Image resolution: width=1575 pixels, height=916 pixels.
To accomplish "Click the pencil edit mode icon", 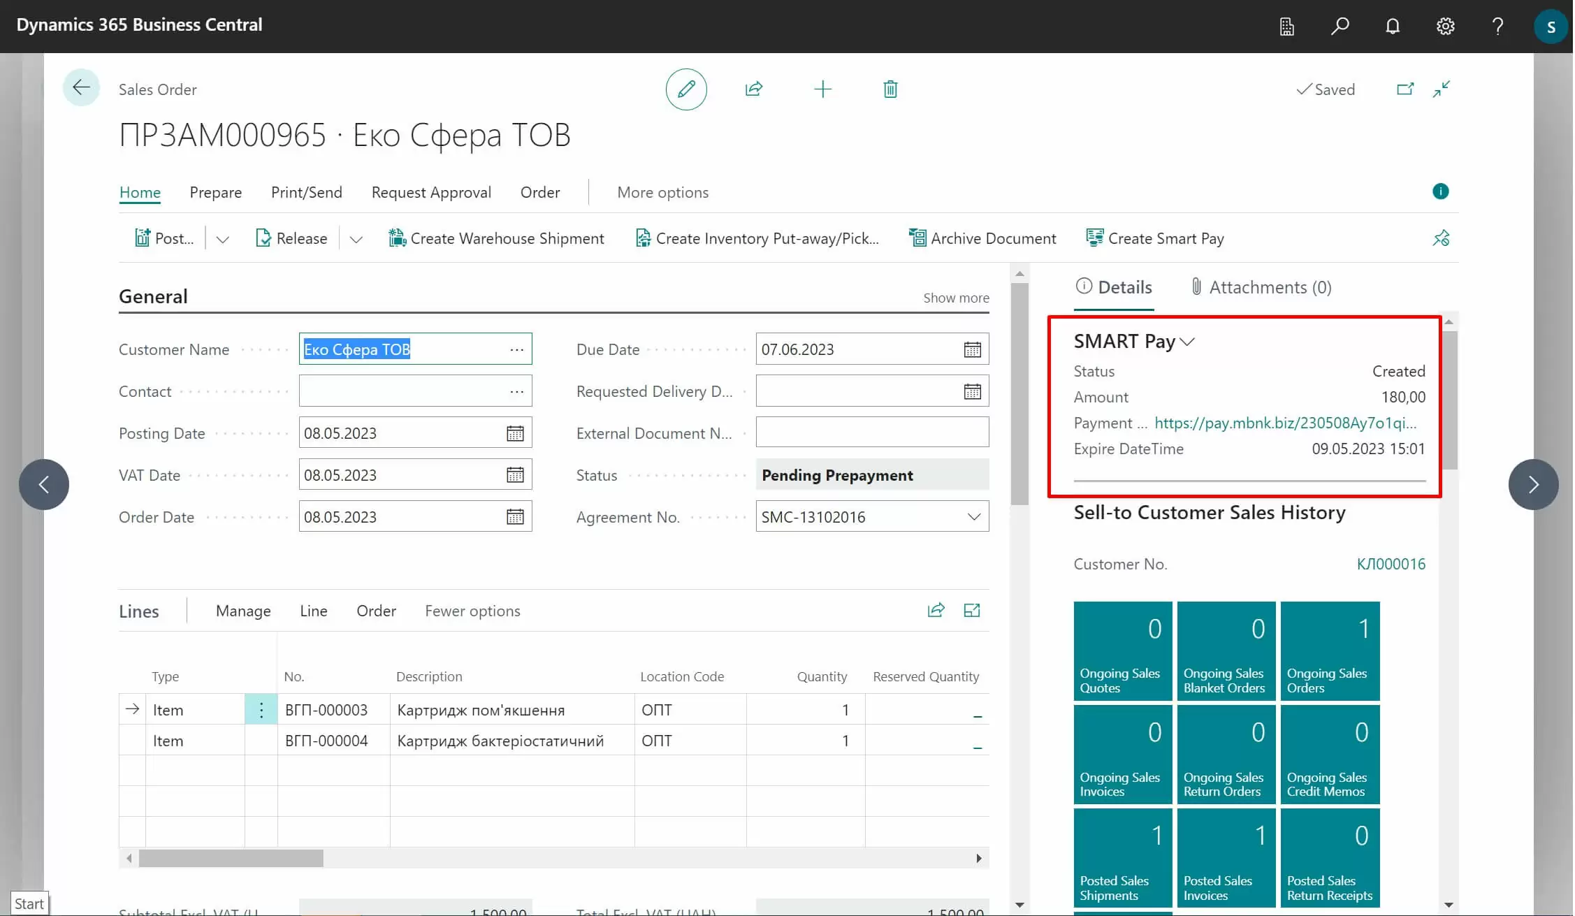I will [685, 89].
